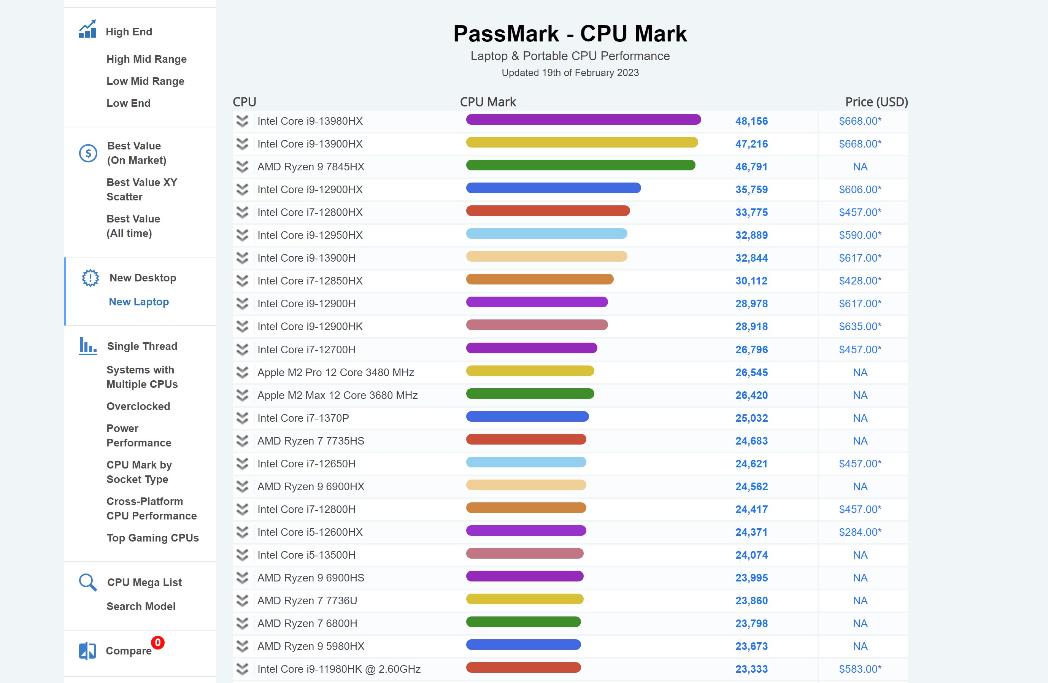The image size is (1048, 683).
Task: Click price $606.00* for i9-12900HX
Action: 860,189
